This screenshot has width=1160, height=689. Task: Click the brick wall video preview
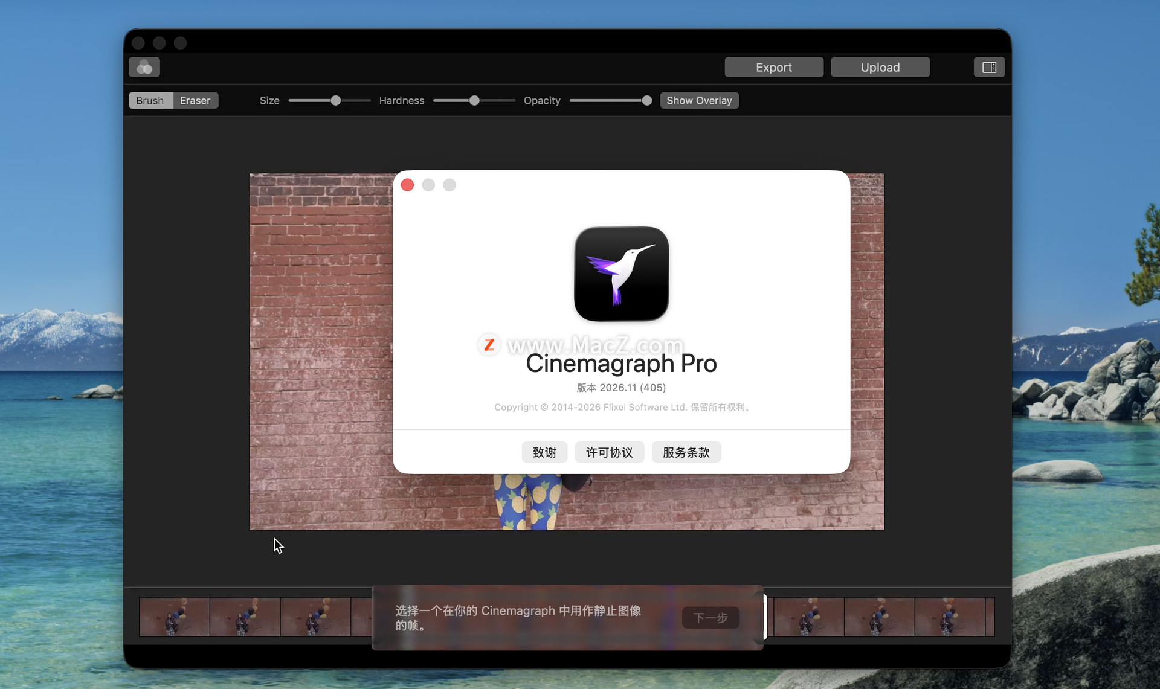(x=320, y=350)
